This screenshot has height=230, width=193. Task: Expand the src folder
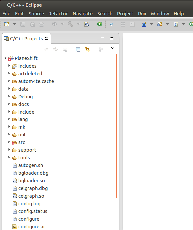click(x=9, y=142)
